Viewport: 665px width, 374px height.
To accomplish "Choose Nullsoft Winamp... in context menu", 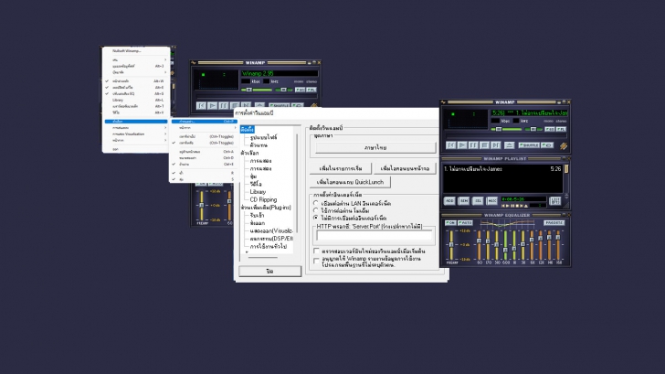I will pyautogui.click(x=136, y=51).
